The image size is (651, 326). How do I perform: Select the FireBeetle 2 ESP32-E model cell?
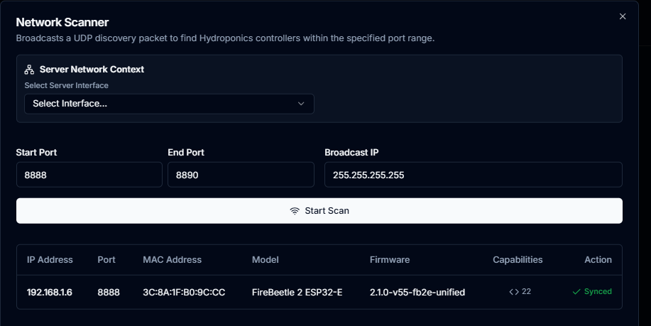click(297, 293)
